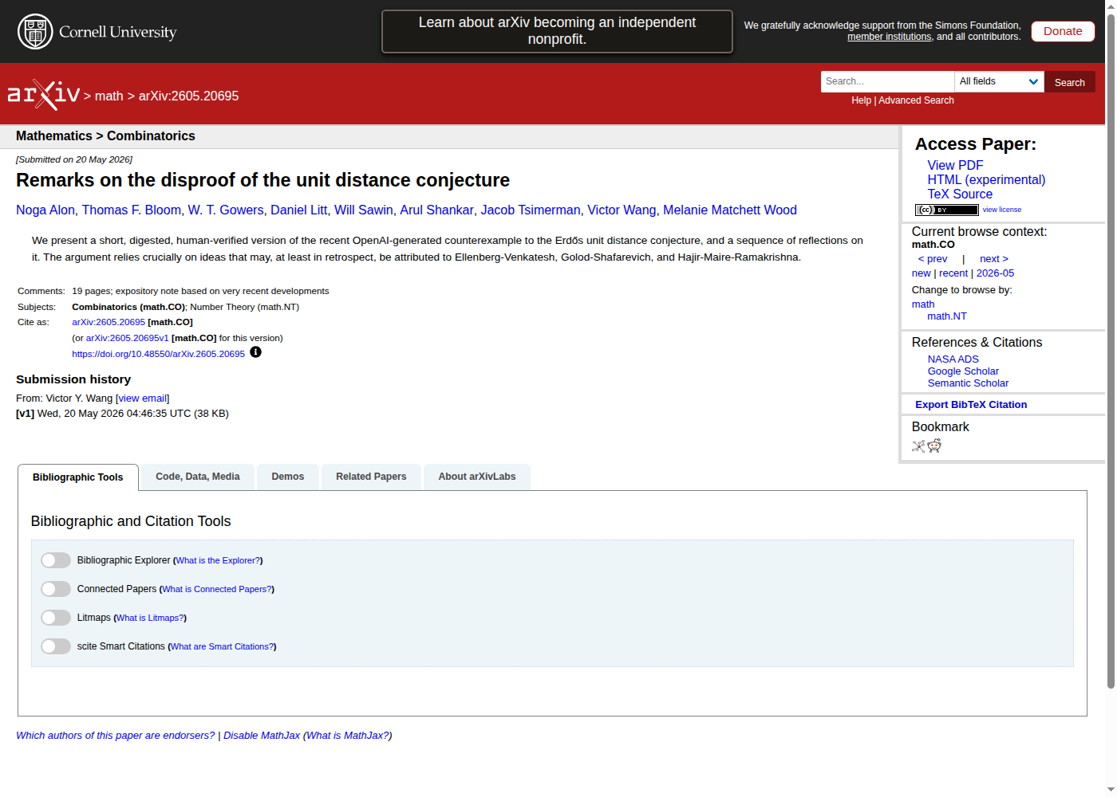Click Export BibTeX Citation
1117x797 pixels.
pyautogui.click(x=971, y=405)
